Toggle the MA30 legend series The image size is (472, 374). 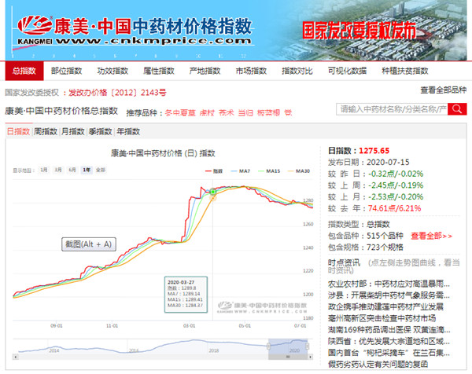coord(299,171)
